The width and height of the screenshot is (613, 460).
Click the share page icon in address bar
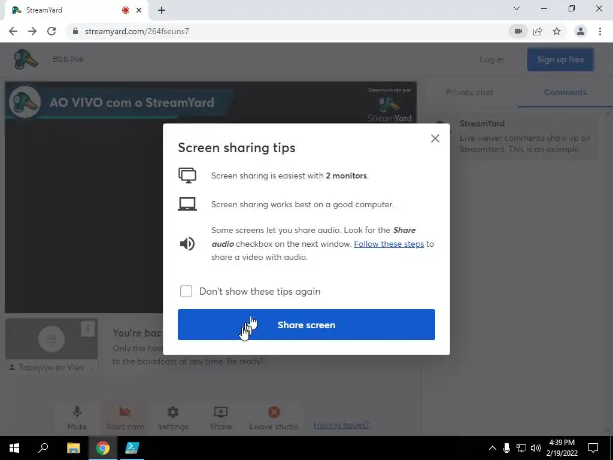tap(538, 31)
